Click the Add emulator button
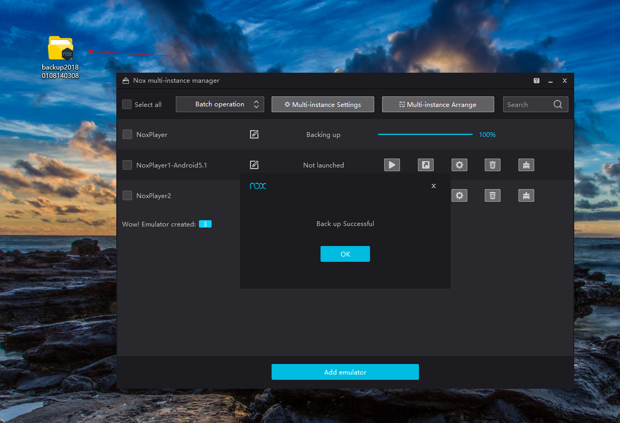This screenshot has height=423, width=620. tap(345, 372)
